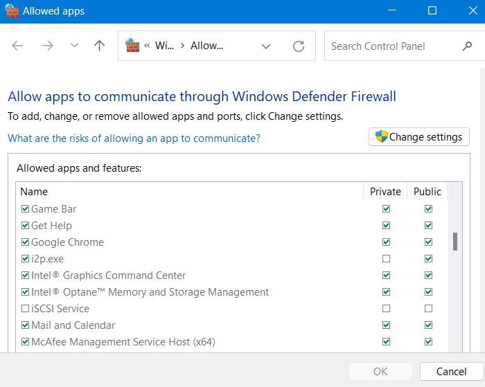This screenshot has height=387, width=485.
Task: Select the 'Allow...' breadcrumb segment
Action: pos(206,46)
